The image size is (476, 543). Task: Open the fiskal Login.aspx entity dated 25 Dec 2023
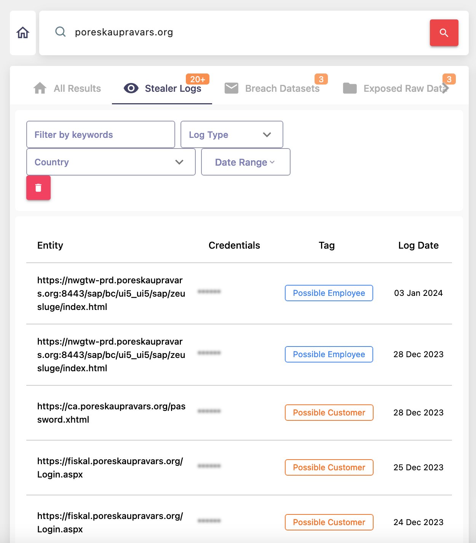point(110,468)
